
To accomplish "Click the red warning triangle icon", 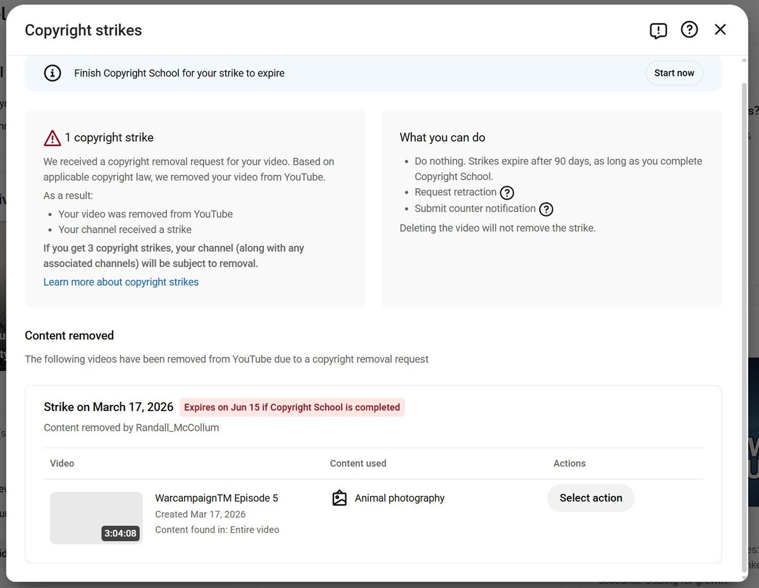I will point(52,138).
